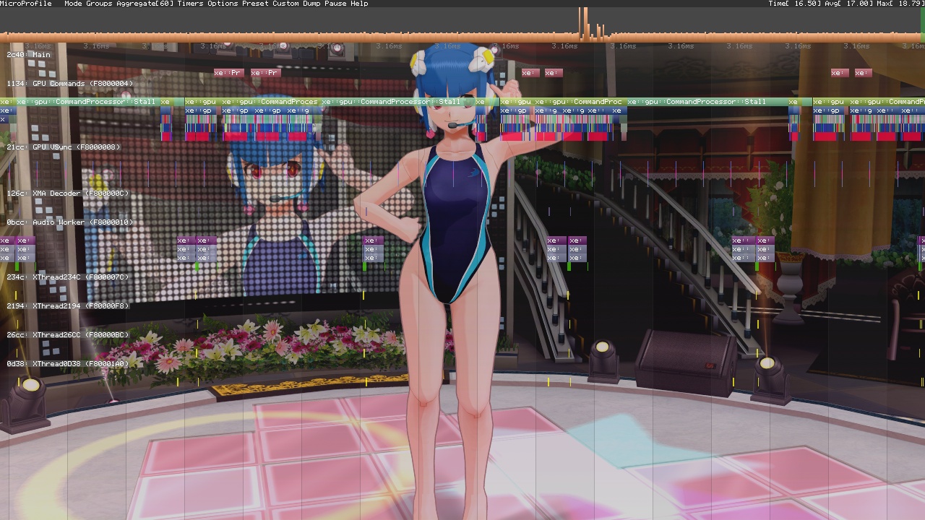The height and width of the screenshot is (520, 925).
Task: Select the '21cc: GPU VSync (F8000008)' thread label
Action: [x=64, y=147]
